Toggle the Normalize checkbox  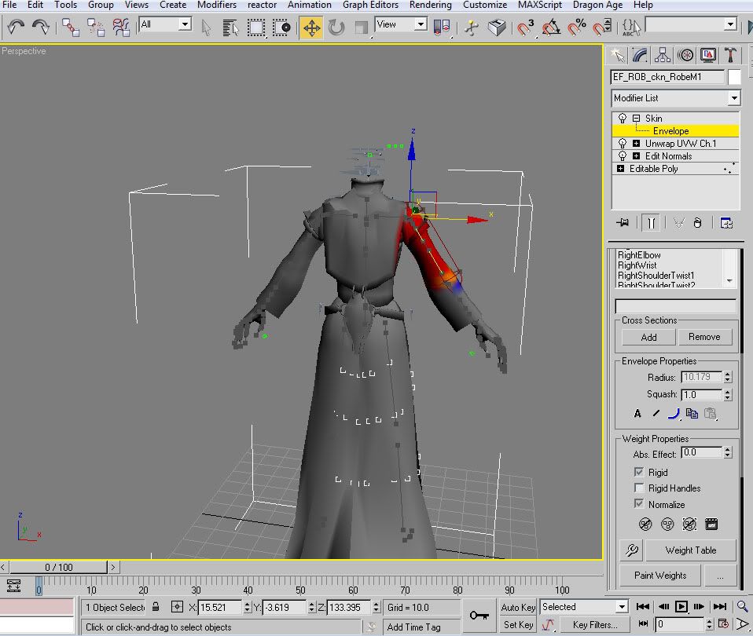pos(639,505)
